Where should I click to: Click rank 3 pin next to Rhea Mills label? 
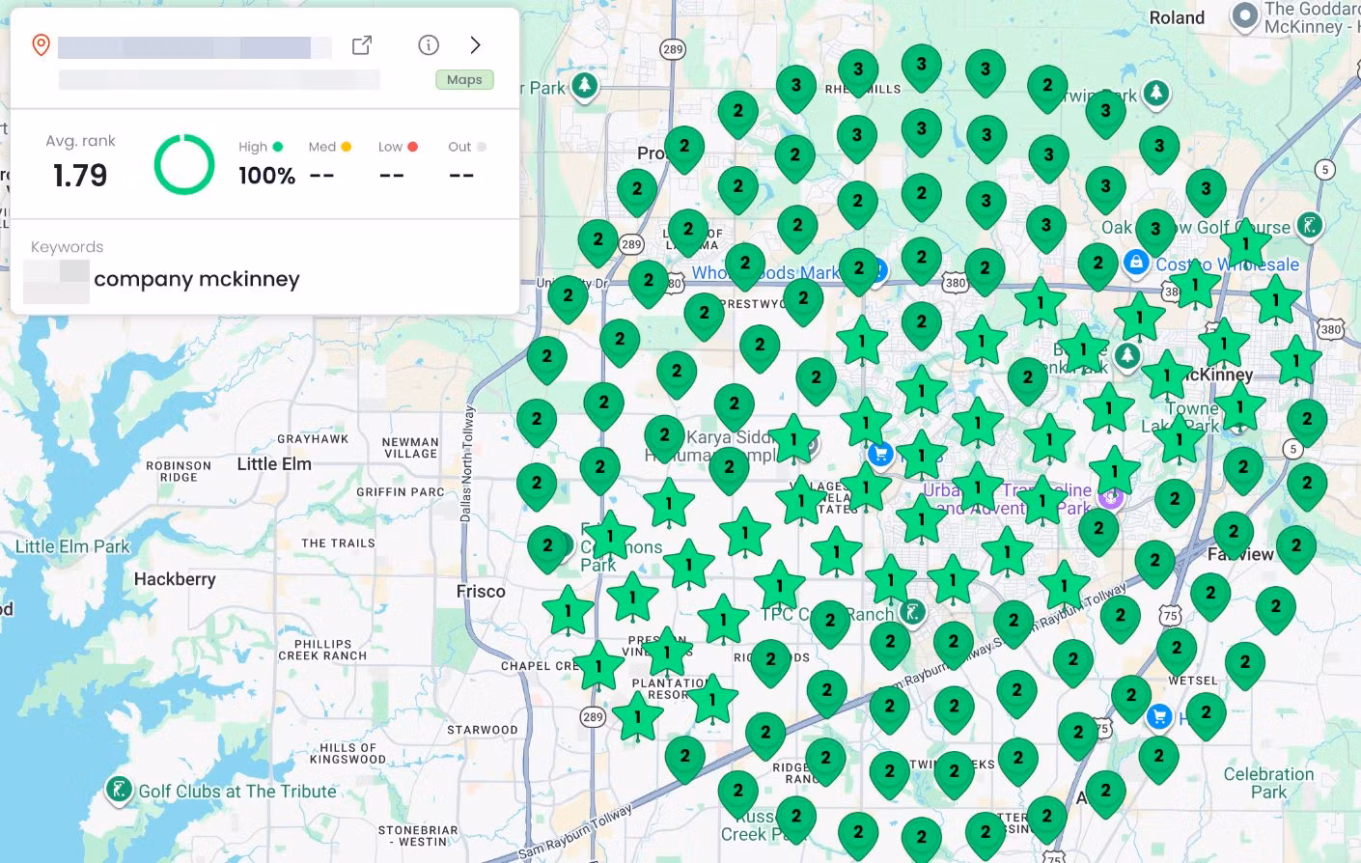pos(858,71)
